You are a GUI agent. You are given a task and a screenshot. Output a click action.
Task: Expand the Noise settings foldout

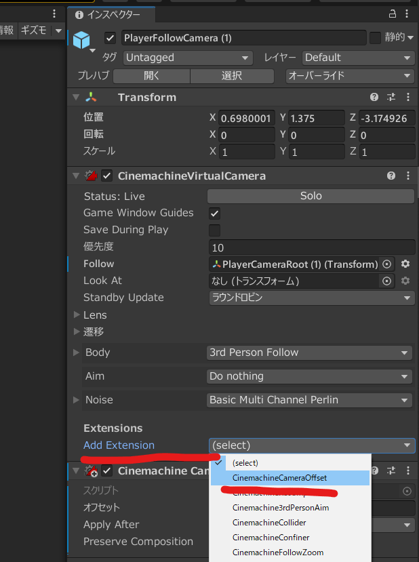coord(76,399)
